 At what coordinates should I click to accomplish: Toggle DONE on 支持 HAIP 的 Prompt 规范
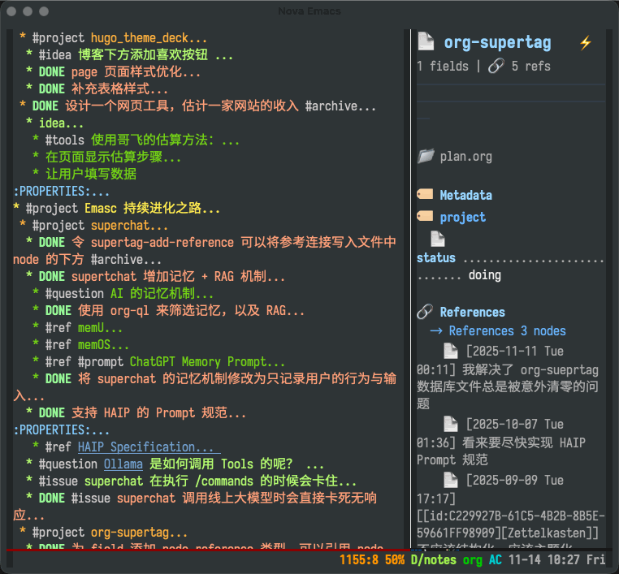(x=52, y=412)
